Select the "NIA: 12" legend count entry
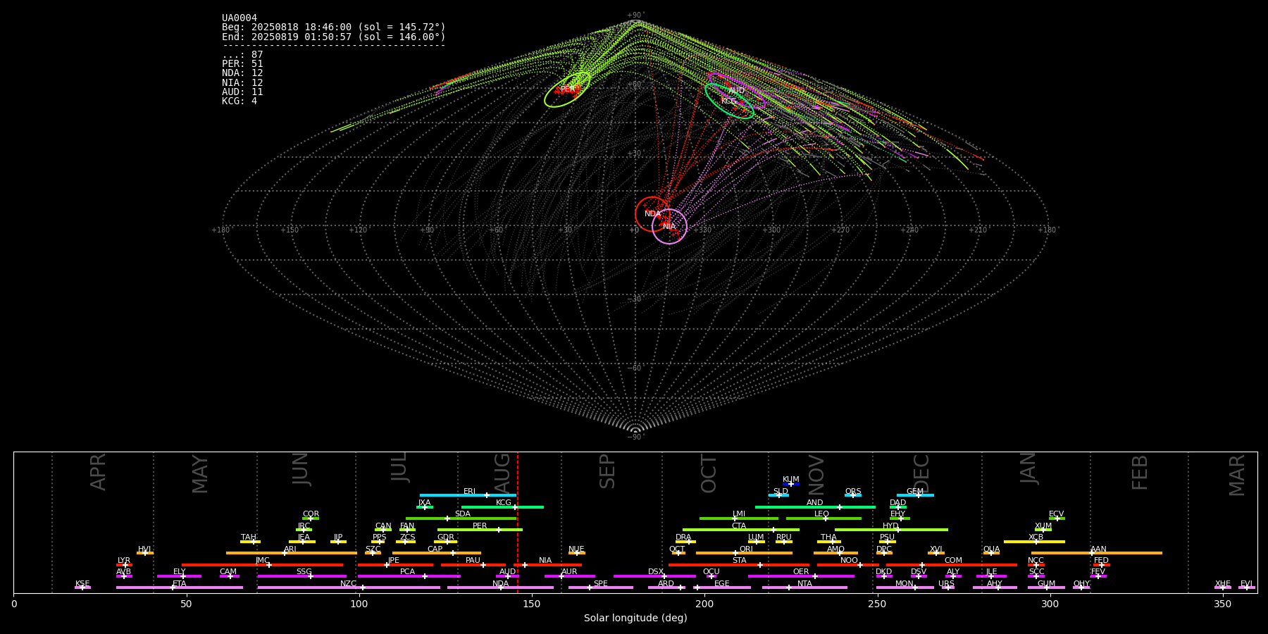1268x634 pixels. (242, 82)
